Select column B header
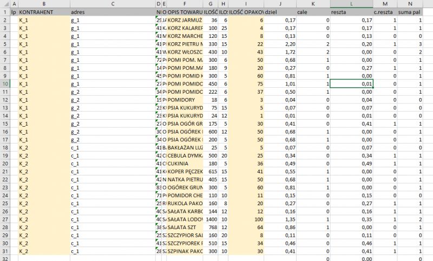 [44, 4]
